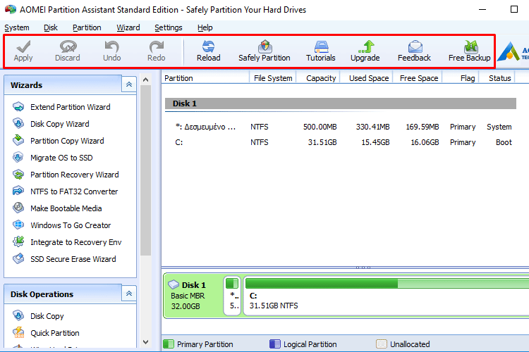
Task: Open the Wizard menu
Action: pyautogui.click(x=128, y=27)
